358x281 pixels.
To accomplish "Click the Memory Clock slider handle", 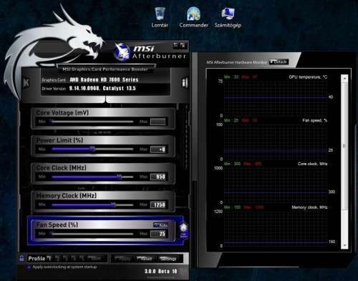I will (113, 204).
